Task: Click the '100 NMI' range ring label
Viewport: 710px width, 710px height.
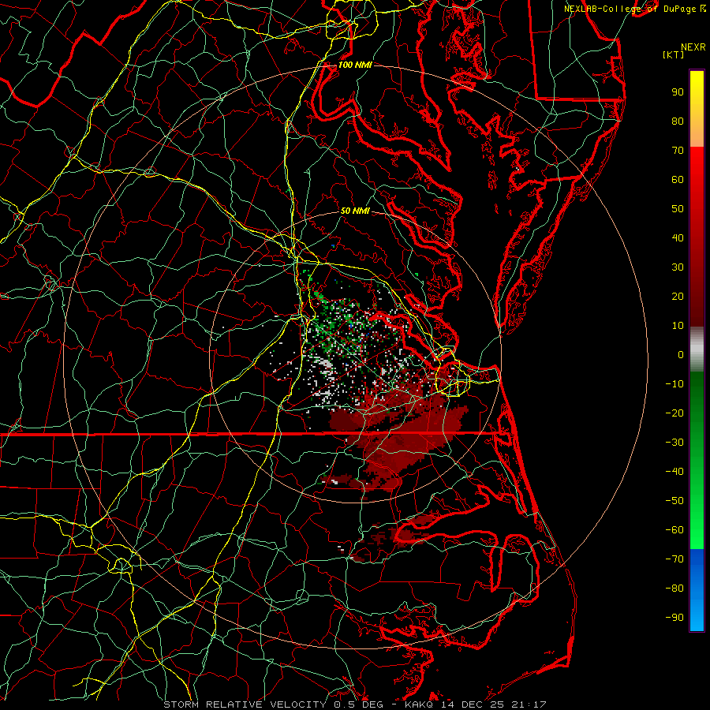Action: [x=355, y=65]
